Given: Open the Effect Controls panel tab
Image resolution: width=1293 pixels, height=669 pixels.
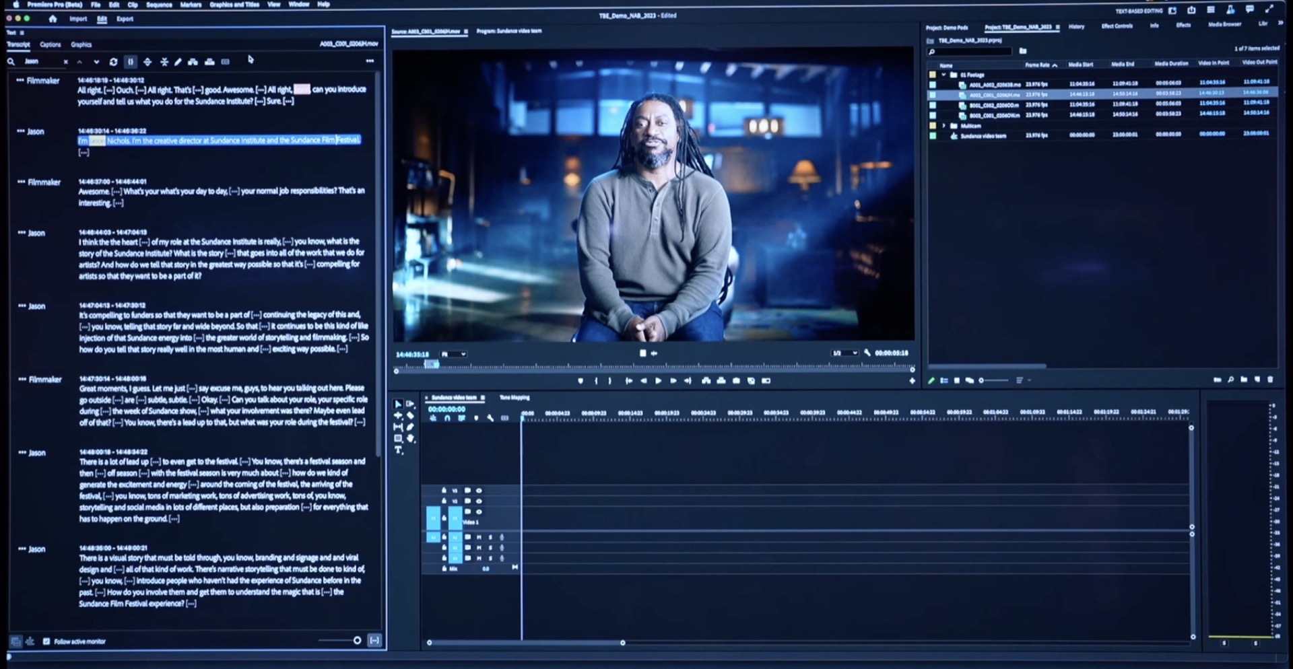Looking at the screenshot, I should [x=1117, y=26].
